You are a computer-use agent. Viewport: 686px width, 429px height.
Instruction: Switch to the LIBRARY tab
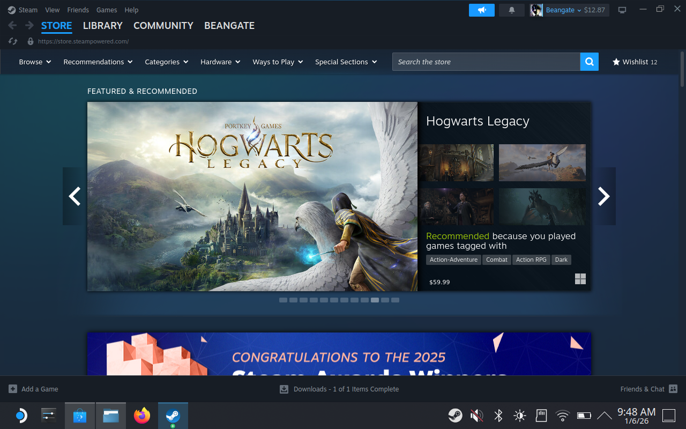(102, 25)
